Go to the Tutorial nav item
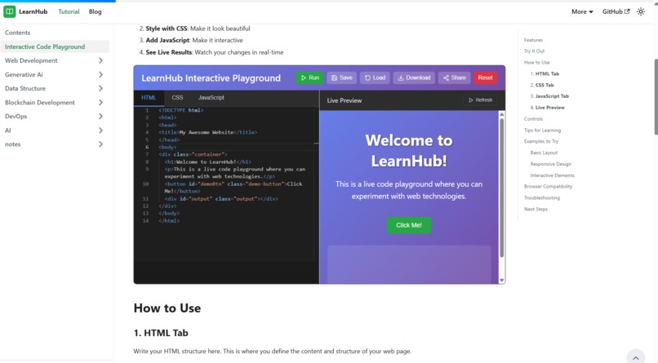The height and width of the screenshot is (363, 658). click(69, 11)
